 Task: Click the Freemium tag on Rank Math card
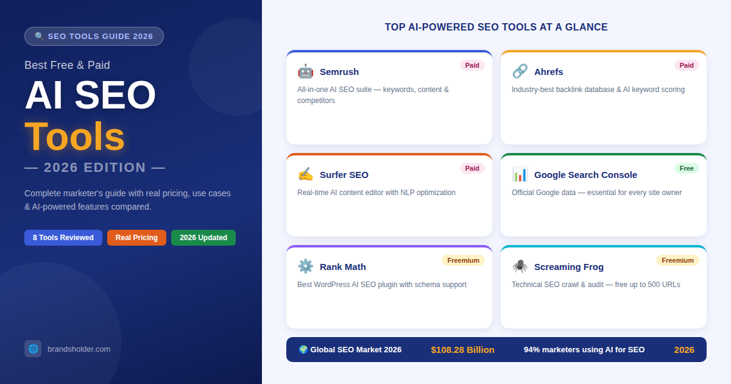tap(463, 260)
